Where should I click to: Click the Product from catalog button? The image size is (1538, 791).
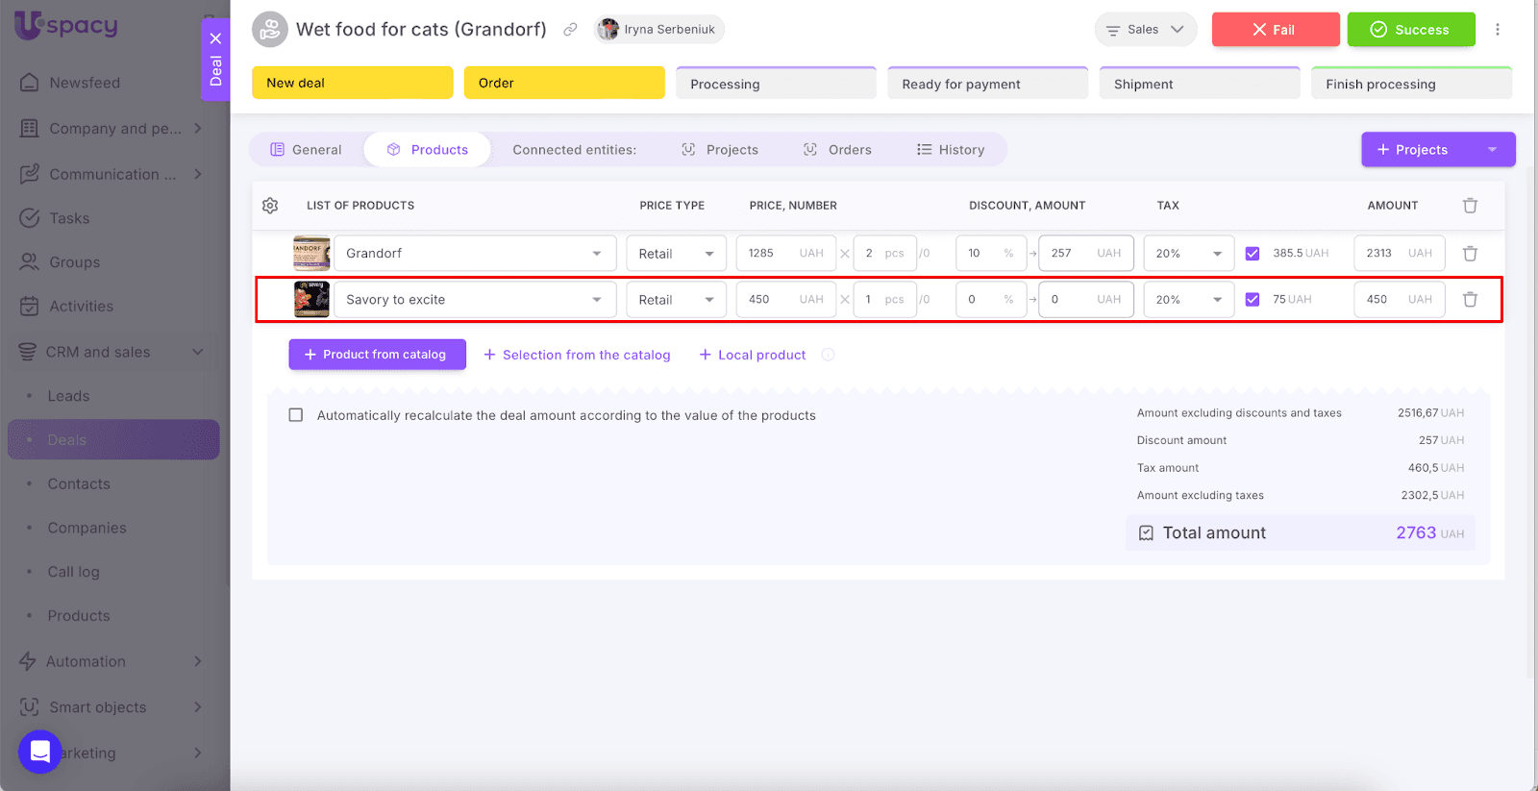pos(377,355)
